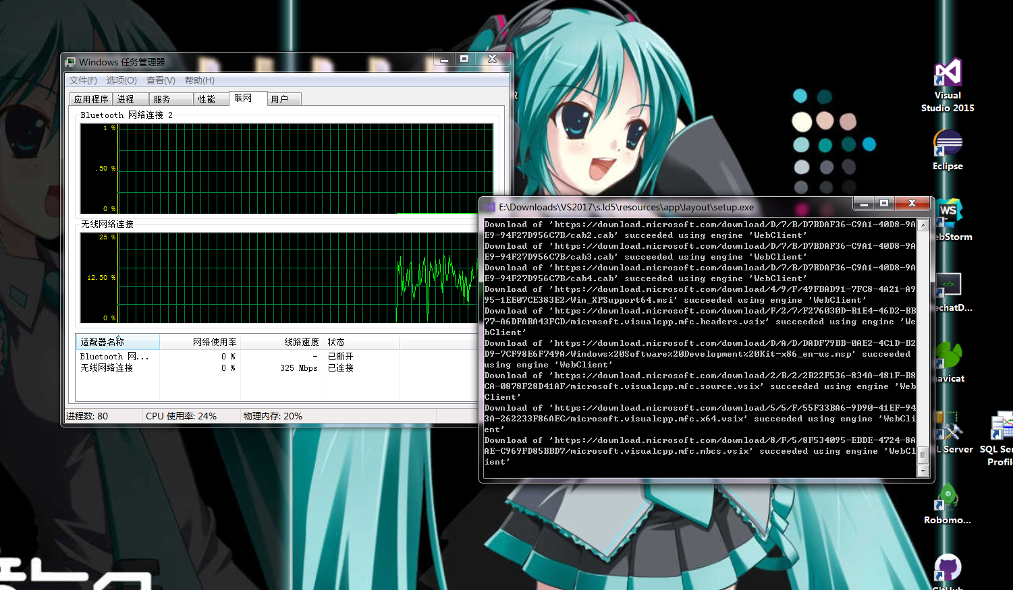
Task: Open the SQL Server Profiler desktop icon
Action: (x=998, y=440)
